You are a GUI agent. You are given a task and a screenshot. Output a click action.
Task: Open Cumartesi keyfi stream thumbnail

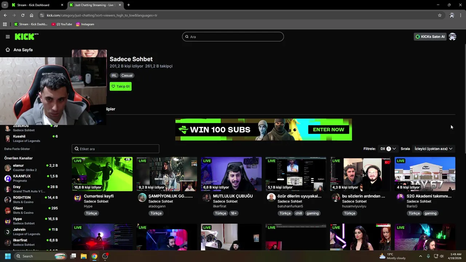[x=102, y=174]
